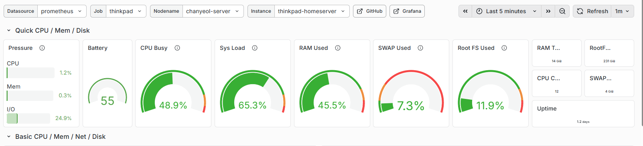The width and height of the screenshot is (643, 146).
Task: Click the I/O pressure bar
Action: [28, 118]
